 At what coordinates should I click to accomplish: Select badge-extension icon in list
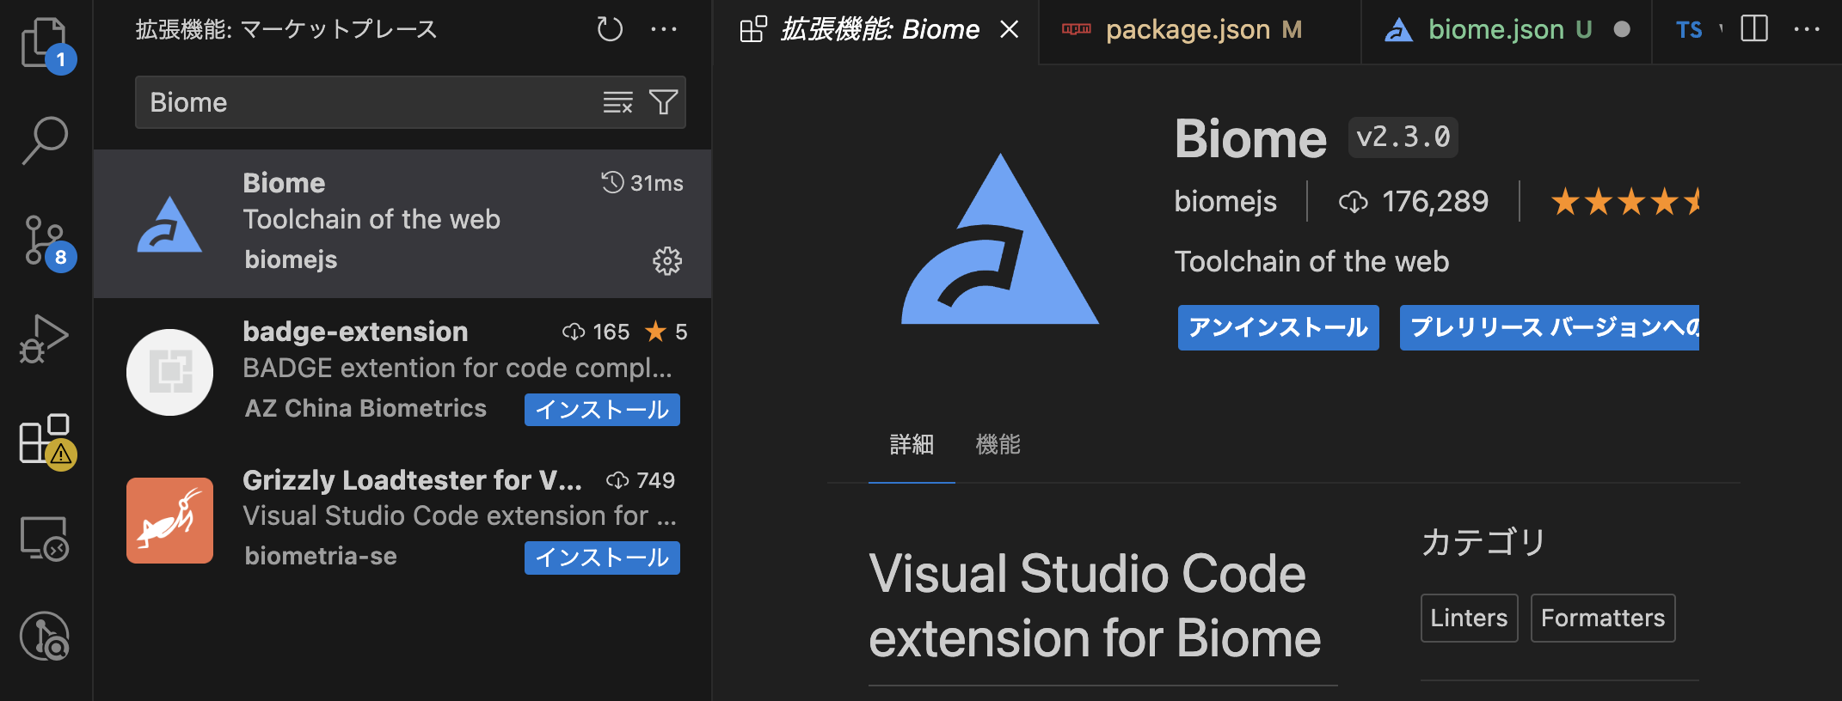[169, 372]
